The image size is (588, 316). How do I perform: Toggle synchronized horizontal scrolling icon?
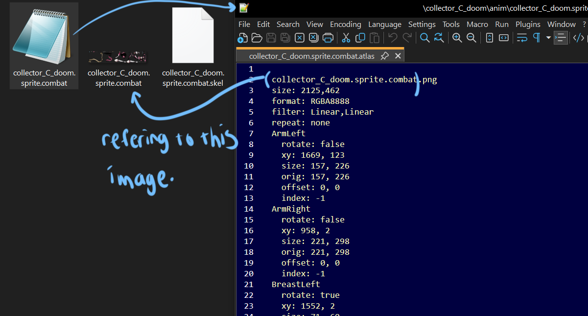tap(503, 38)
